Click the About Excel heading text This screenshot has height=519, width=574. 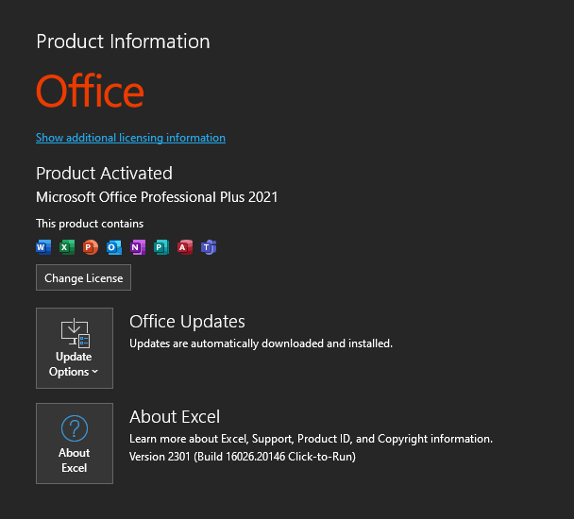coord(175,417)
